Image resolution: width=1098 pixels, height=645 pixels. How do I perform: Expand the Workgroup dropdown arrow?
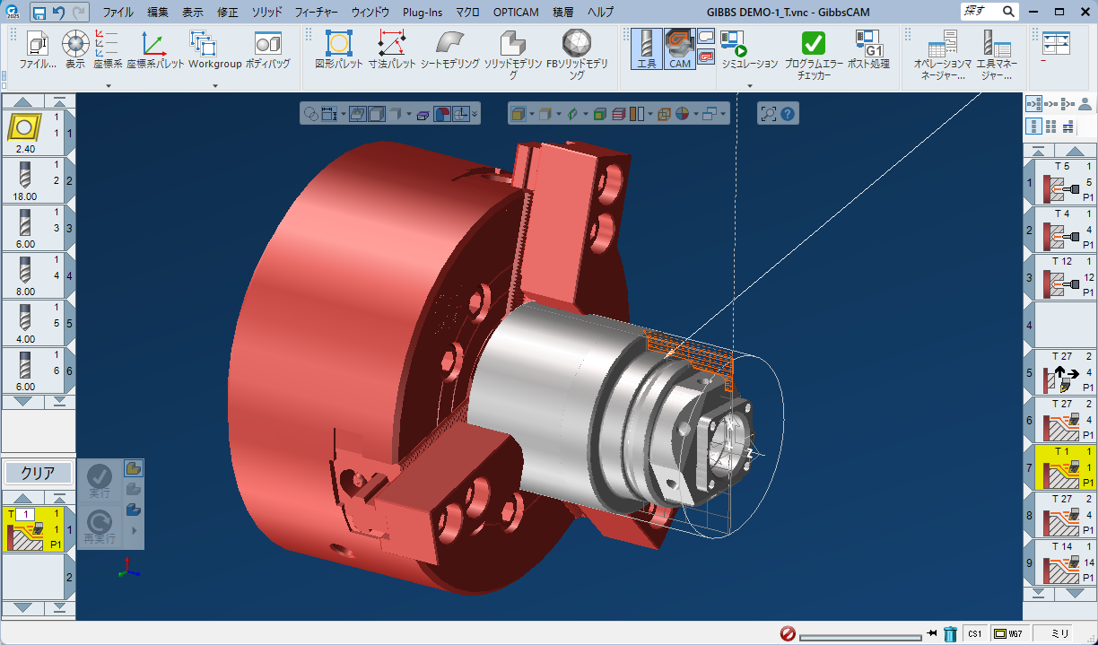pos(215,86)
